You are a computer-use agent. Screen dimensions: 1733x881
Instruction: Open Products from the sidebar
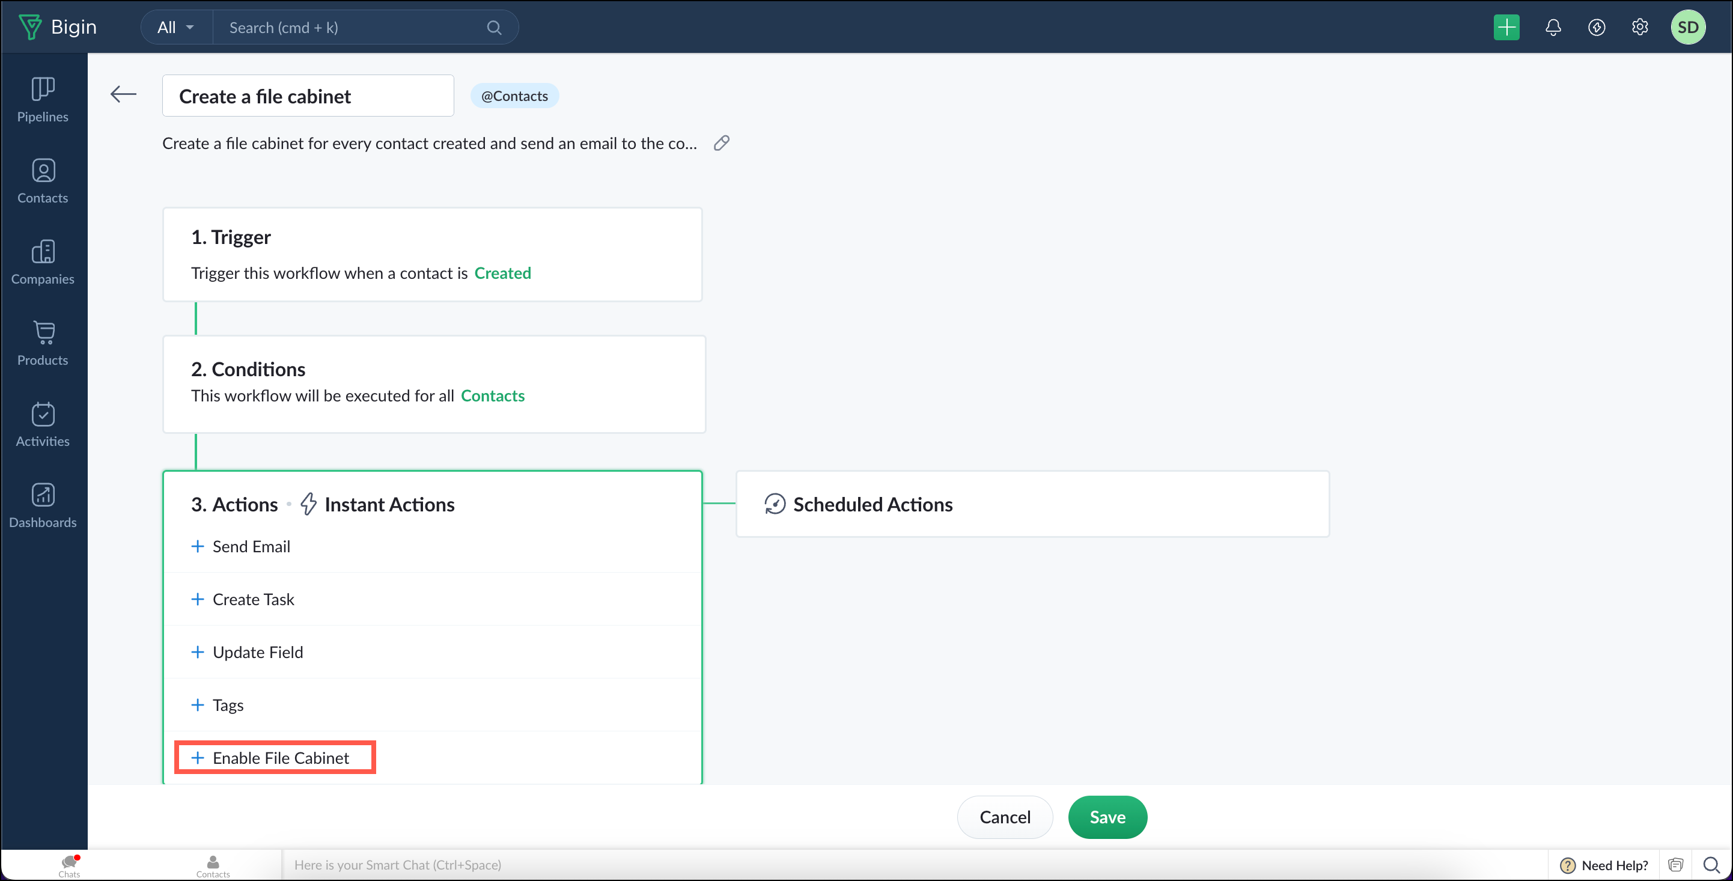(x=43, y=343)
